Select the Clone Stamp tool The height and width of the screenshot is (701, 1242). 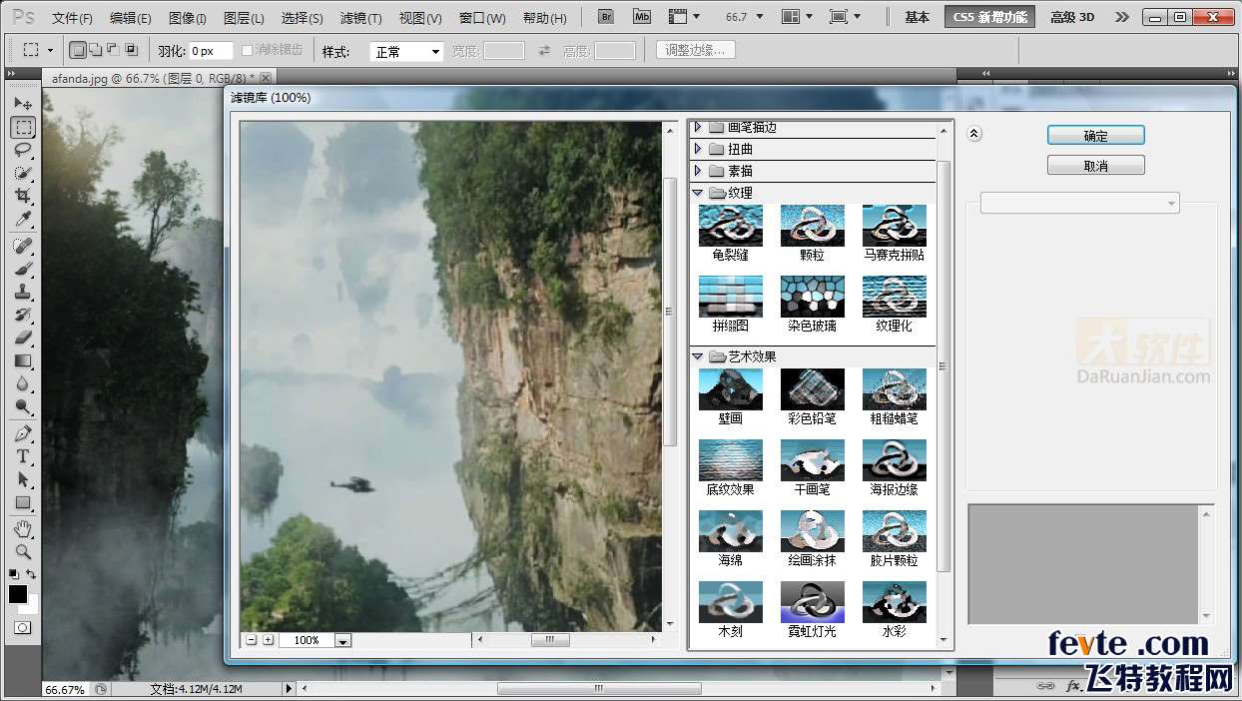coord(23,292)
